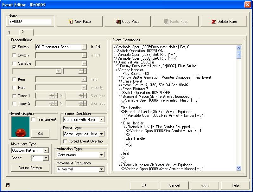
Task: Click the event name input field
Action: pos(30,22)
